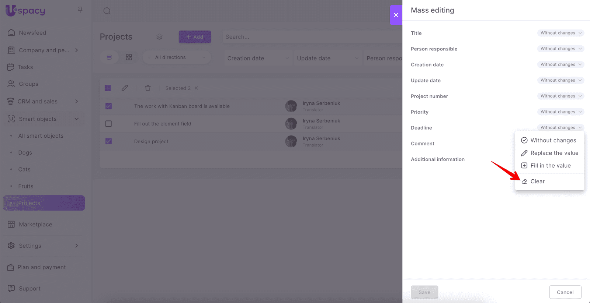Switch to grid kanban view icon

(x=129, y=57)
